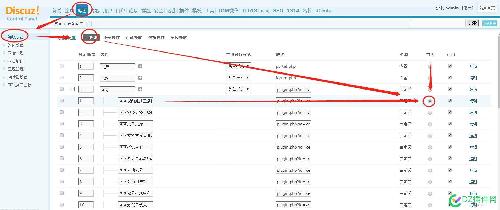The height and width of the screenshot is (210, 500).
Task: Click the page vertical scrollbar
Action: pyautogui.click(x=498, y=72)
